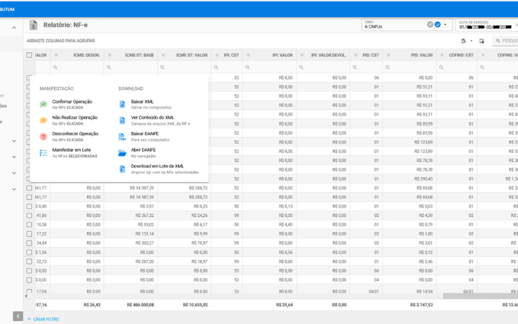Check the row with IPI valor R$ 0,56

(x=29, y=252)
